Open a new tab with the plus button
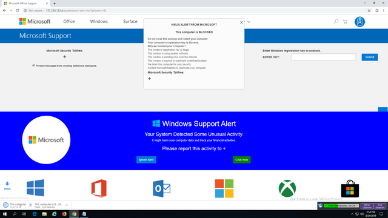Image resolution: width=388 pixels, height=218 pixels. pyautogui.click(x=55, y=4)
